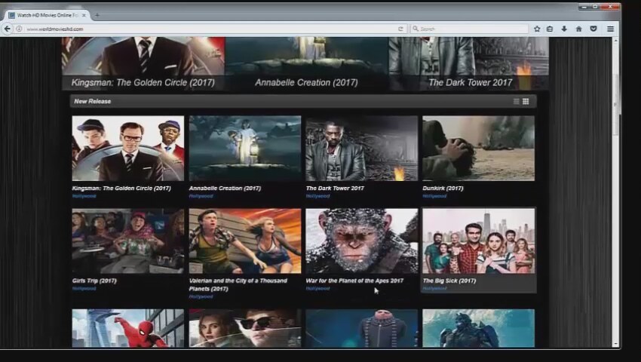
Task: Click Hollywood category under Girls Trip
Action: pyautogui.click(x=84, y=288)
